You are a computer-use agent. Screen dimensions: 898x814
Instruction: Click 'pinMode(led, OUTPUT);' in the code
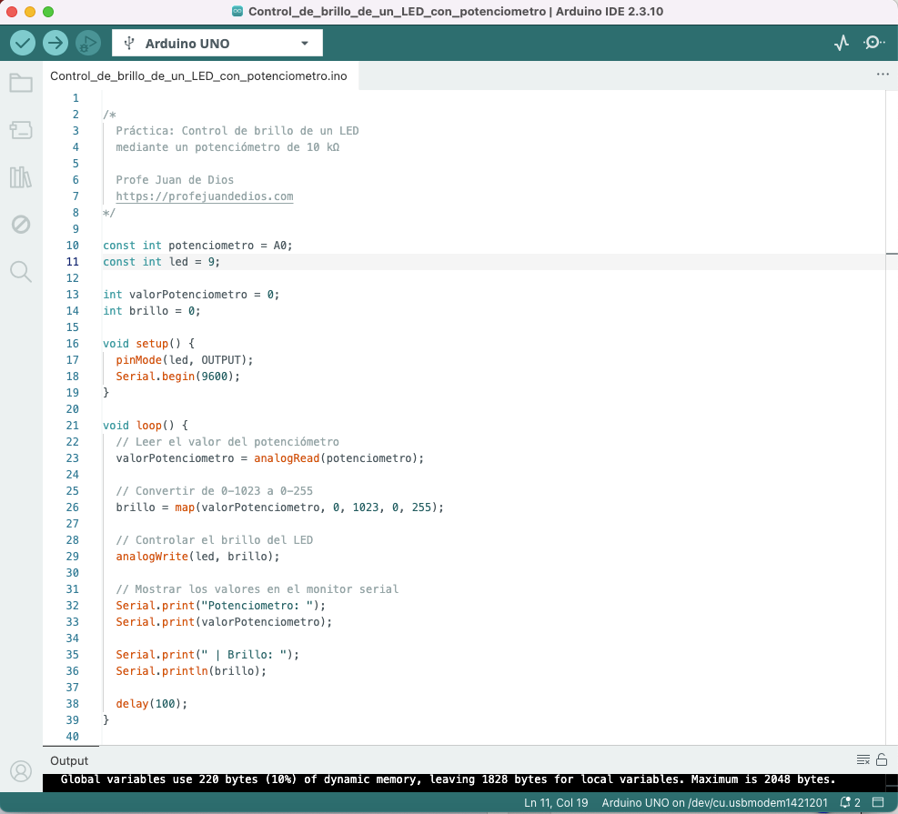coord(185,360)
